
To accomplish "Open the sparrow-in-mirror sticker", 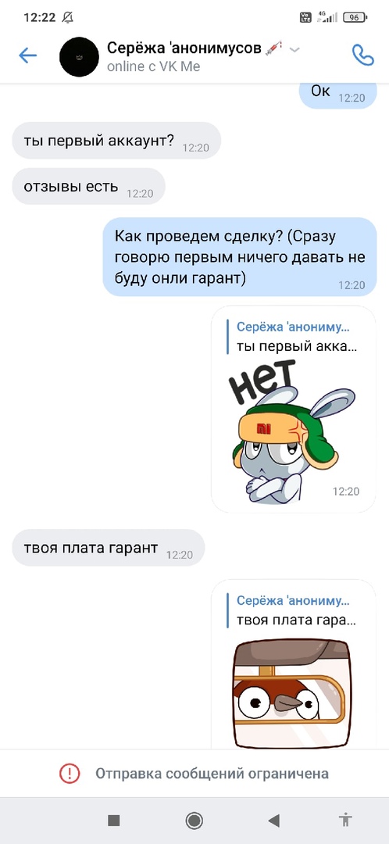I will point(291,693).
